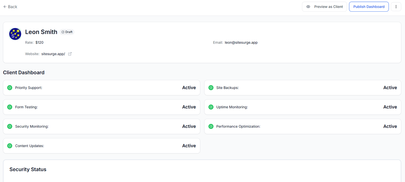Click the Uptime Monitoring green check icon

pyautogui.click(x=211, y=107)
